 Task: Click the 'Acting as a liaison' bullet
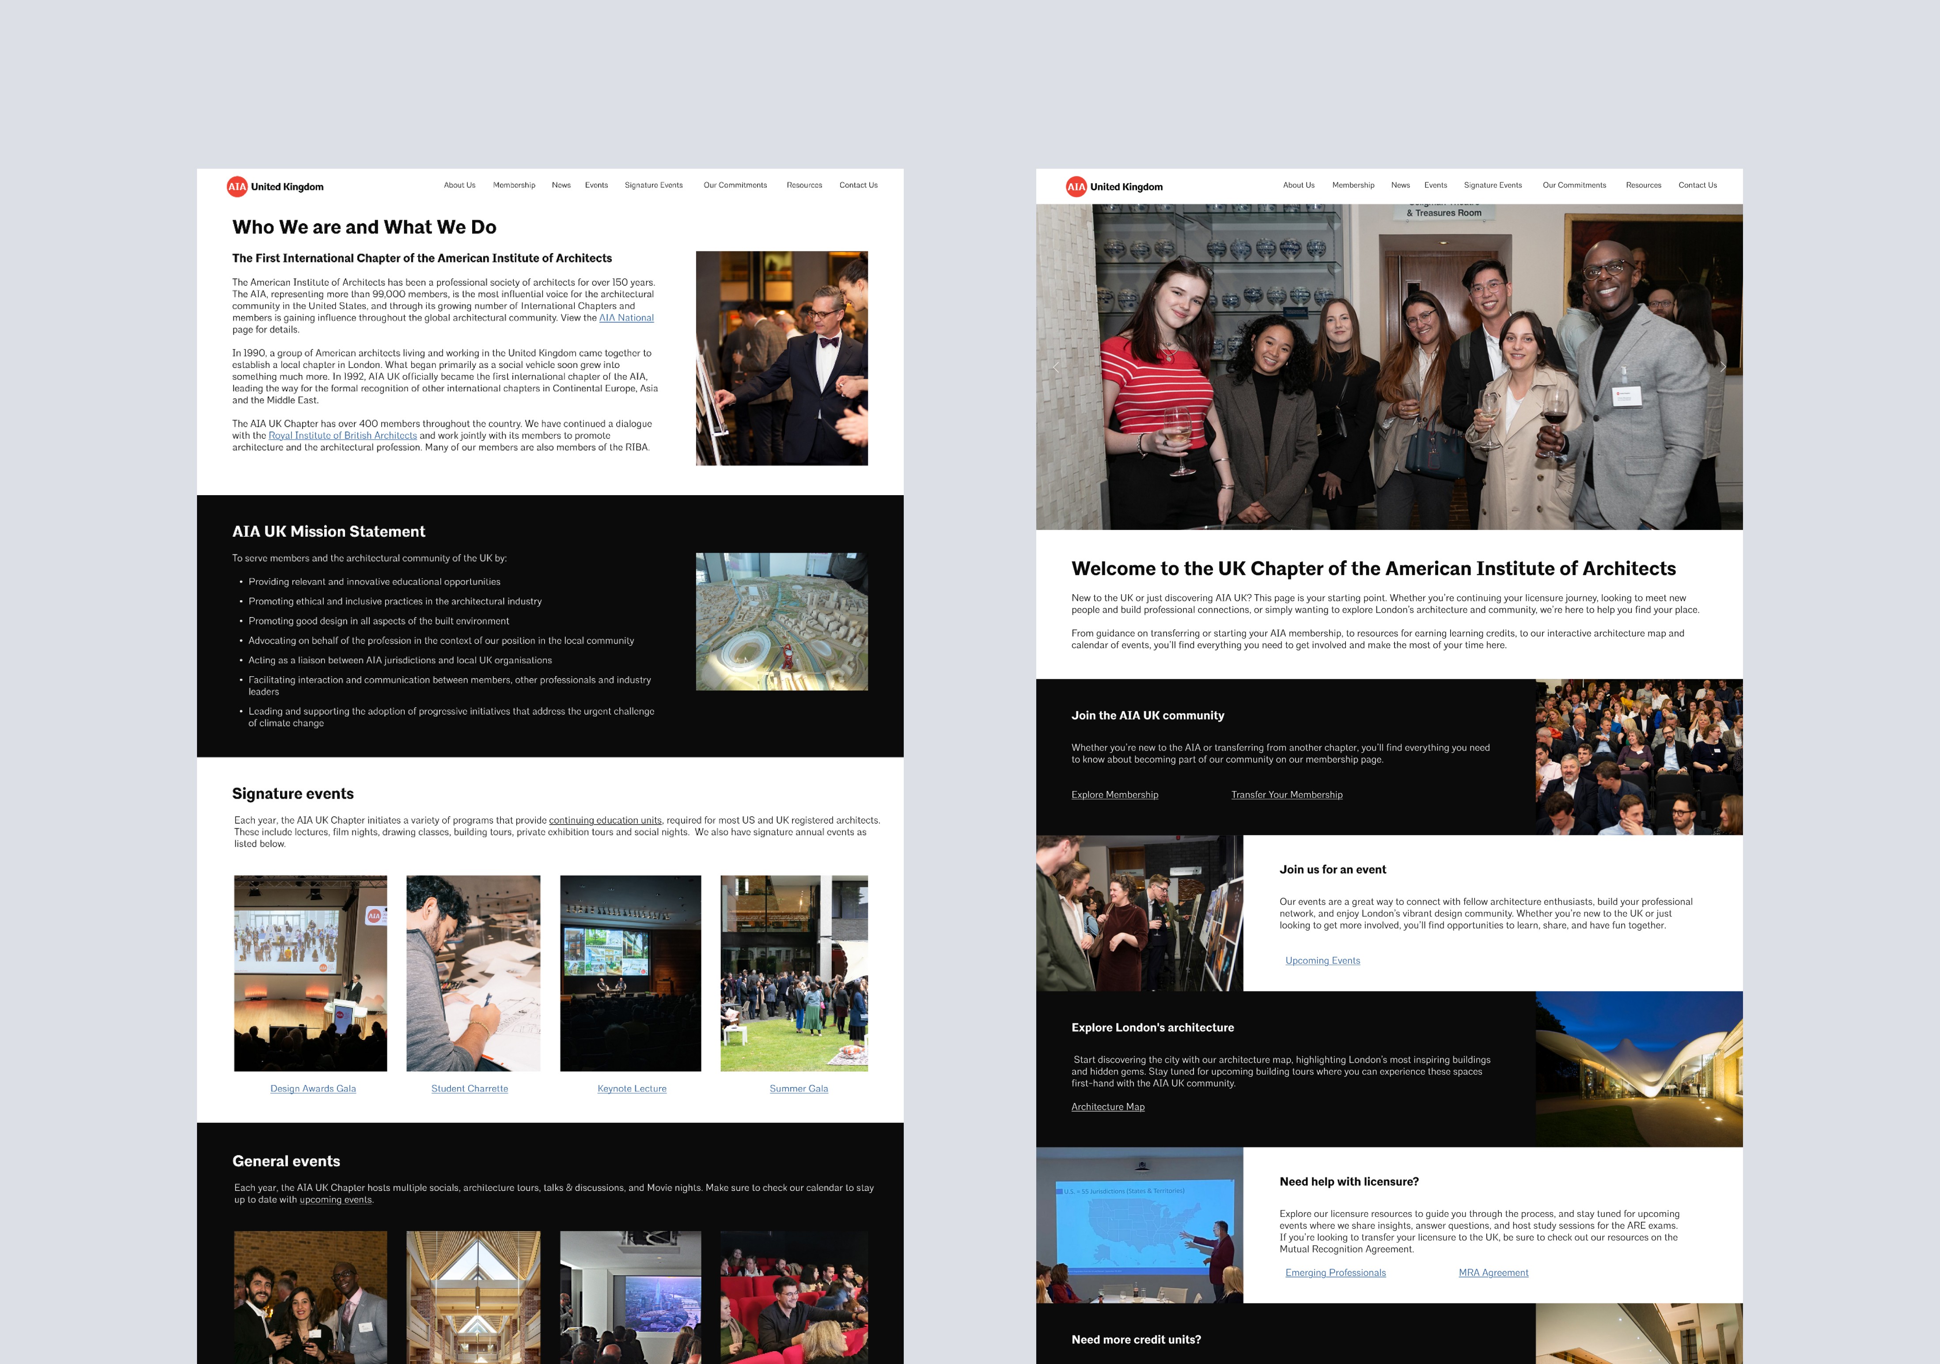pos(400,660)
